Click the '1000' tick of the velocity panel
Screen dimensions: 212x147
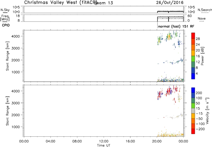coord(16,127)
